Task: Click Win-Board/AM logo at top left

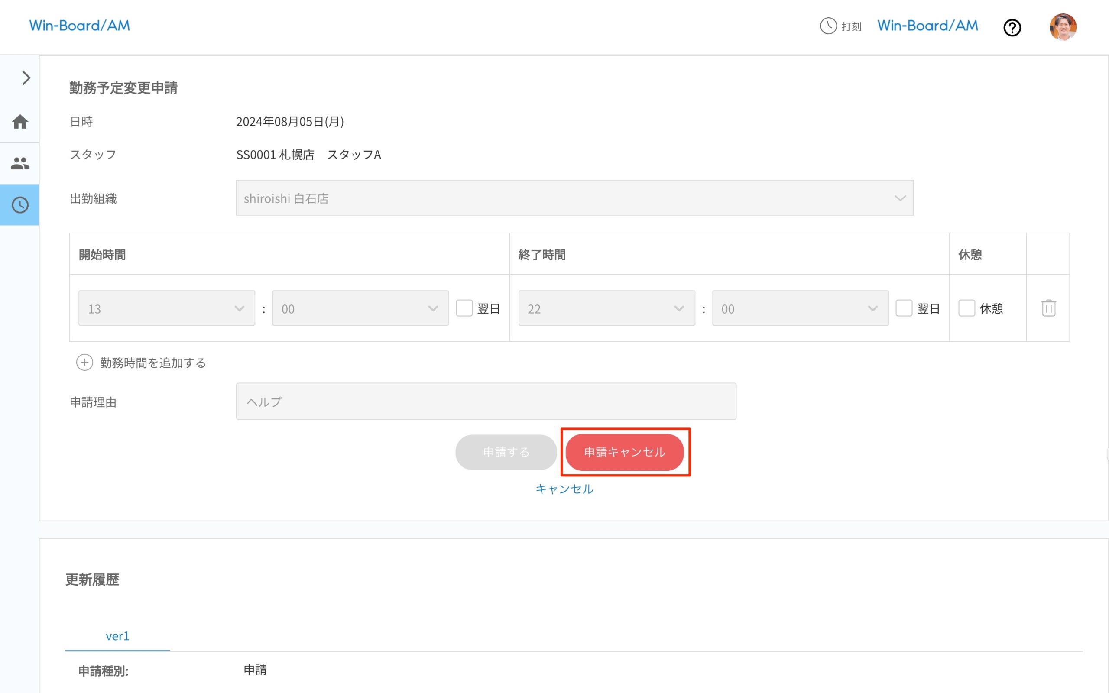Action: coord(80,26)
